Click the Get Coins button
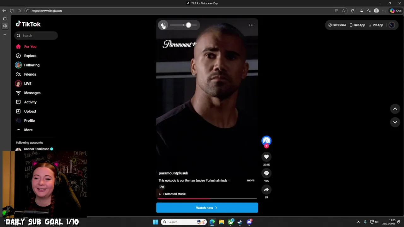The width and height of the screenshot is (404, 227). tap(337, 25)
